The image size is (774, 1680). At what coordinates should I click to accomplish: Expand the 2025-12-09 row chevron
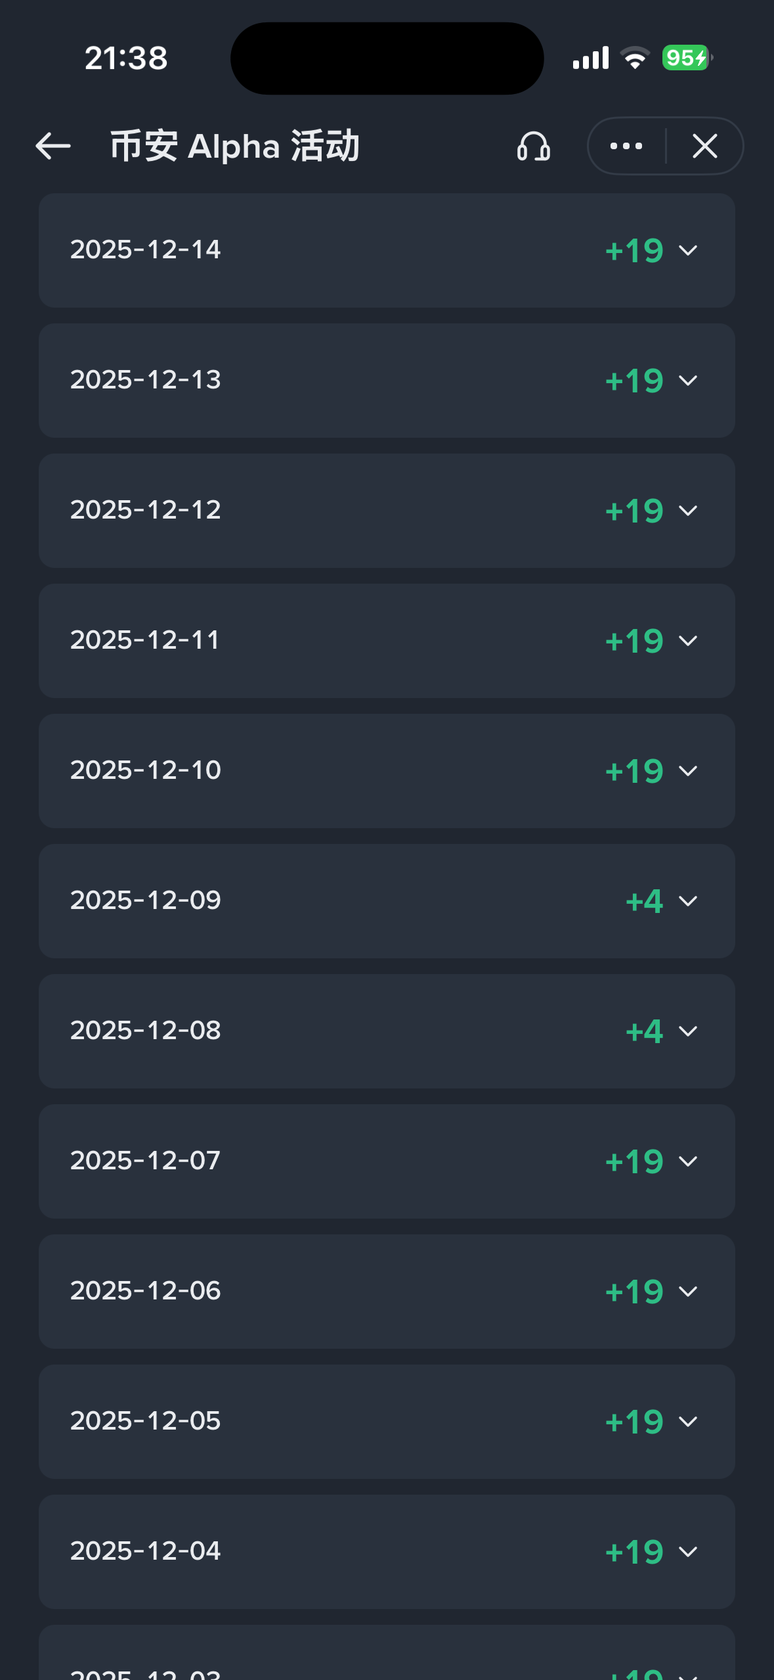pyautogui.click(x=688, y=901)
